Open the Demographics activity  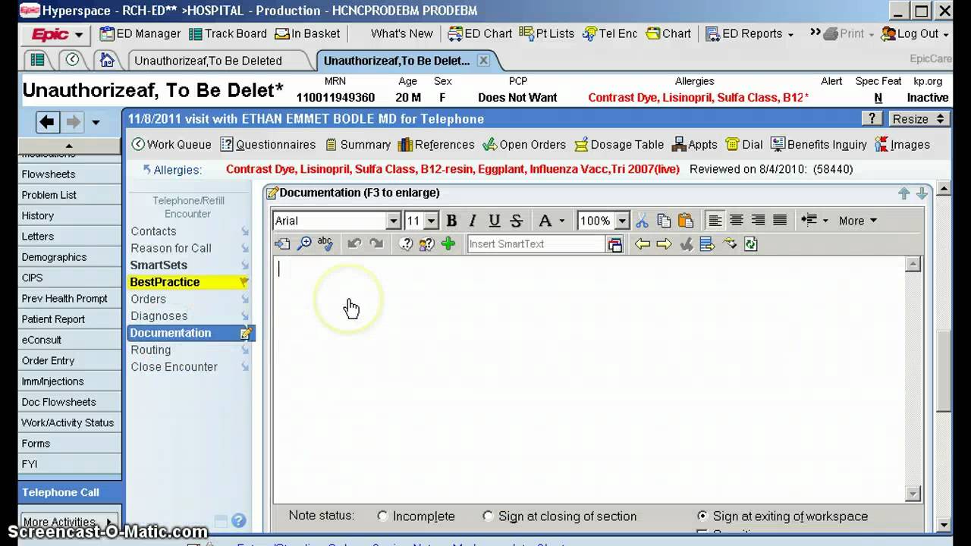[x=70, y=257]
